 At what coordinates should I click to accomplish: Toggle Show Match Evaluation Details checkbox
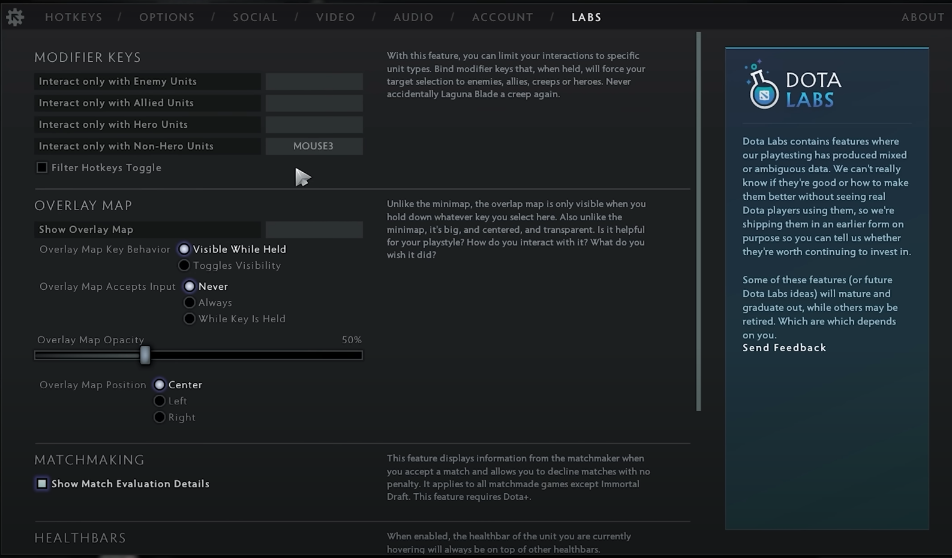(42, 484)
